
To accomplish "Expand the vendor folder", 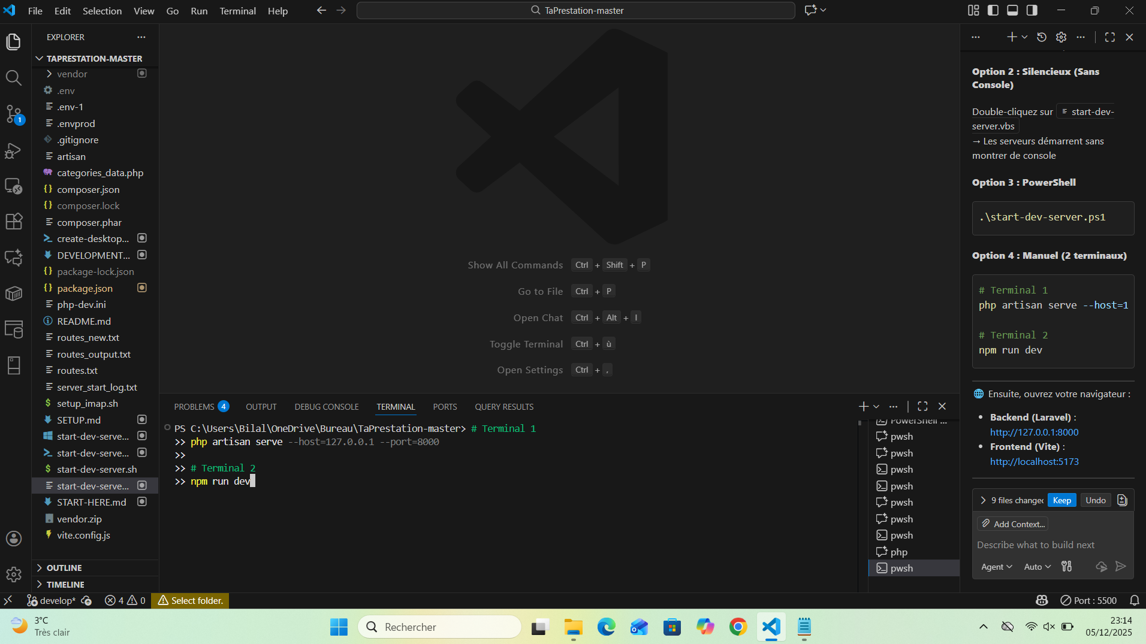I will click(x=72, y=74).
